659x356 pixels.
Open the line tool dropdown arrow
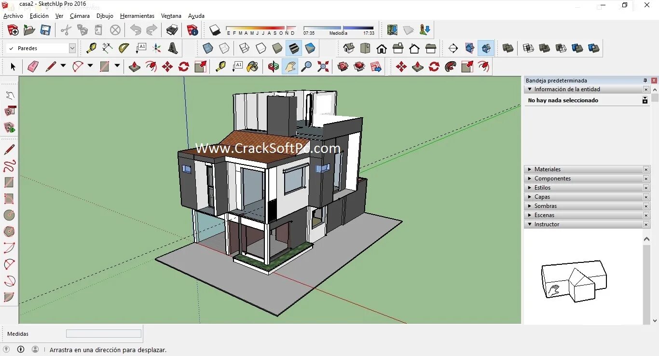[63, 66]
